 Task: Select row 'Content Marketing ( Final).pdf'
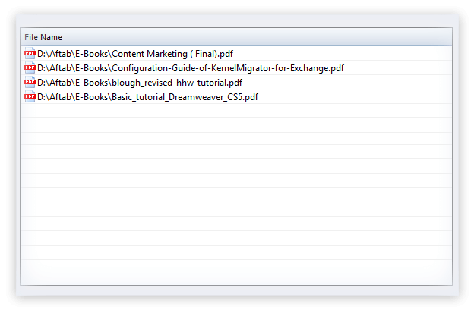click(236, 53)
